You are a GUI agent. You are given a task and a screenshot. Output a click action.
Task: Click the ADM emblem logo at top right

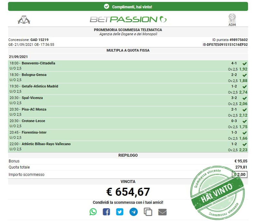click(232, 20)
